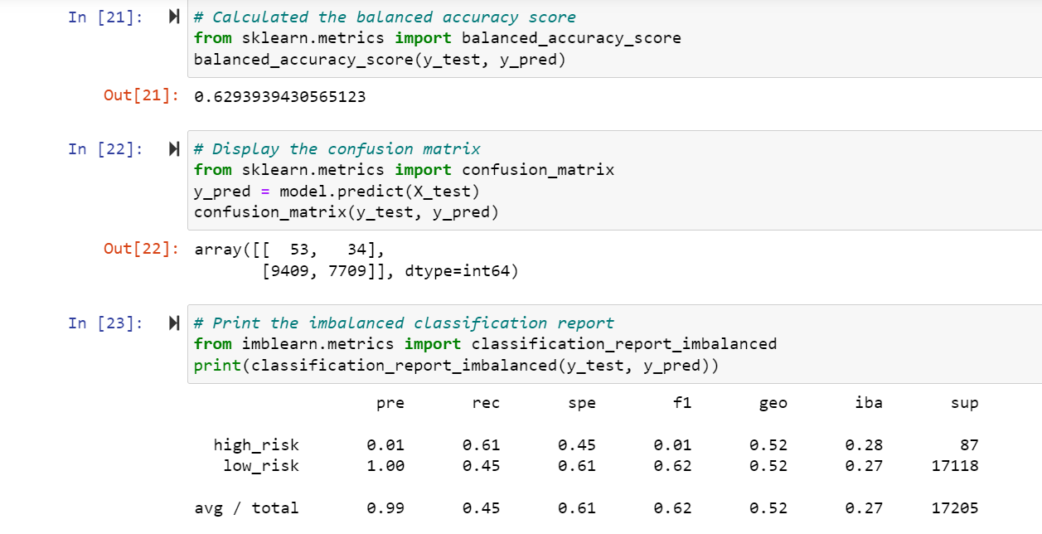Click total support value 17205

tap(955, 508)
